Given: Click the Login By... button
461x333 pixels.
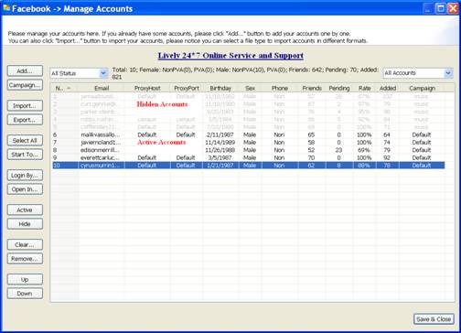Looking at the screenshot, I should [25, 176].
